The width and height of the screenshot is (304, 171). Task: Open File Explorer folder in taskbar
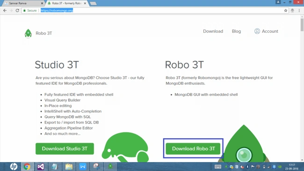click(x=69, y=166)
